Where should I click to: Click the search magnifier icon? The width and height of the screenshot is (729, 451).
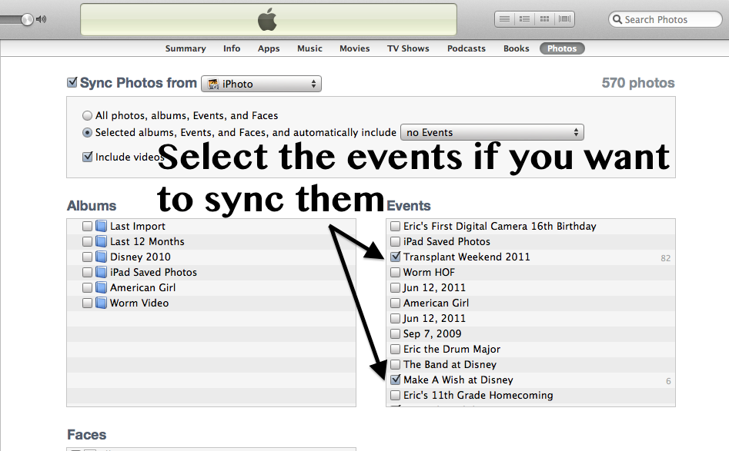pos(617,19)
